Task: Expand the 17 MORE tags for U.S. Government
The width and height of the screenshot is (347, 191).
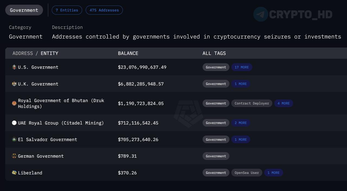Action: coord(242,67)
